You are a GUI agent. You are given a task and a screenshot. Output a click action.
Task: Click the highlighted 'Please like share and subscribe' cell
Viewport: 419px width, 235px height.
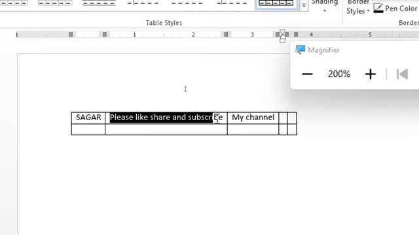coord(166,117)
